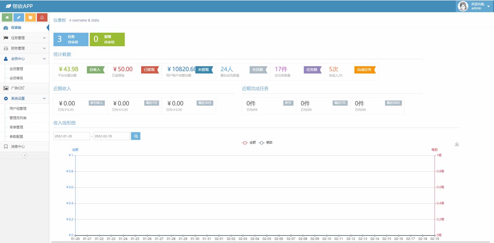Screen dimensions: 494x243
Task: Click the 0 提现待审核 green button
Action: pos(107,39)
